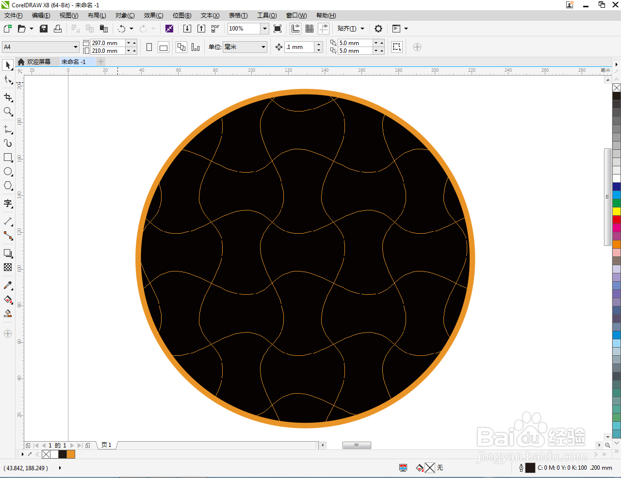Toggle Show guidelines button

click(324, 29)
